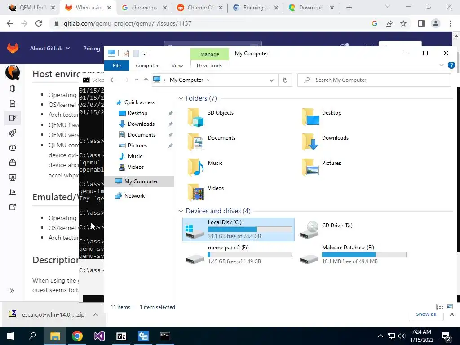Switch to Details view icon in status bar
The height and width of the screenshot is (345, 460).
pos(439,306)
